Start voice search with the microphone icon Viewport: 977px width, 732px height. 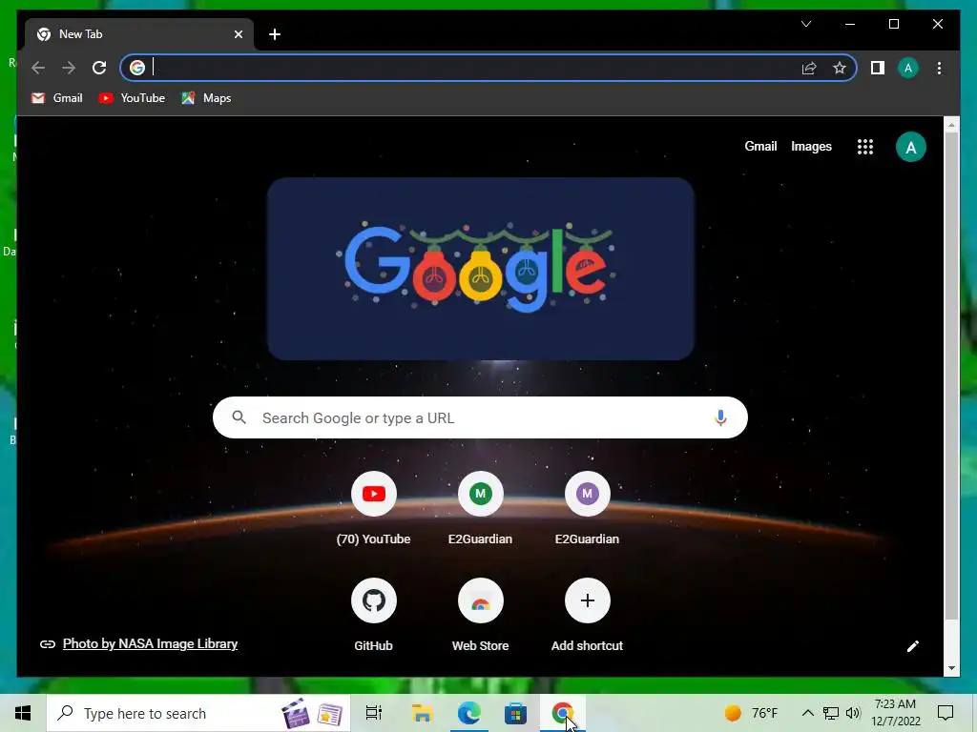click(720, 417)
